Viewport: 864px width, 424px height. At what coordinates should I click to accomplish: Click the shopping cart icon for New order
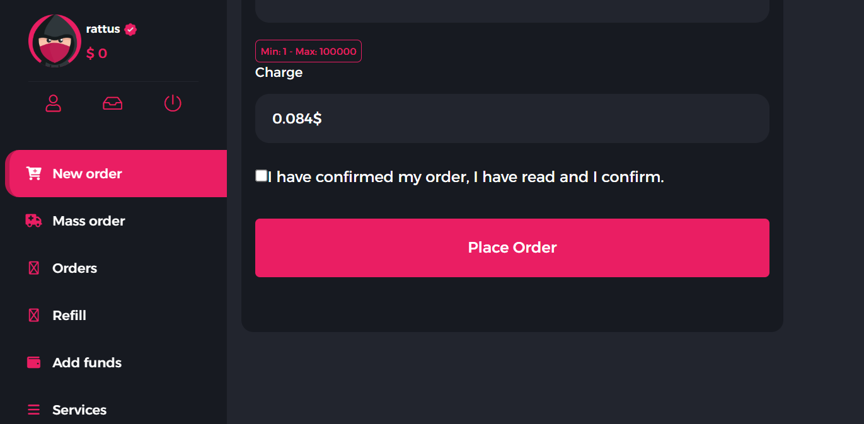click(33, 173)
